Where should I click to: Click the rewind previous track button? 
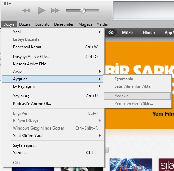[x=26, y=11]
